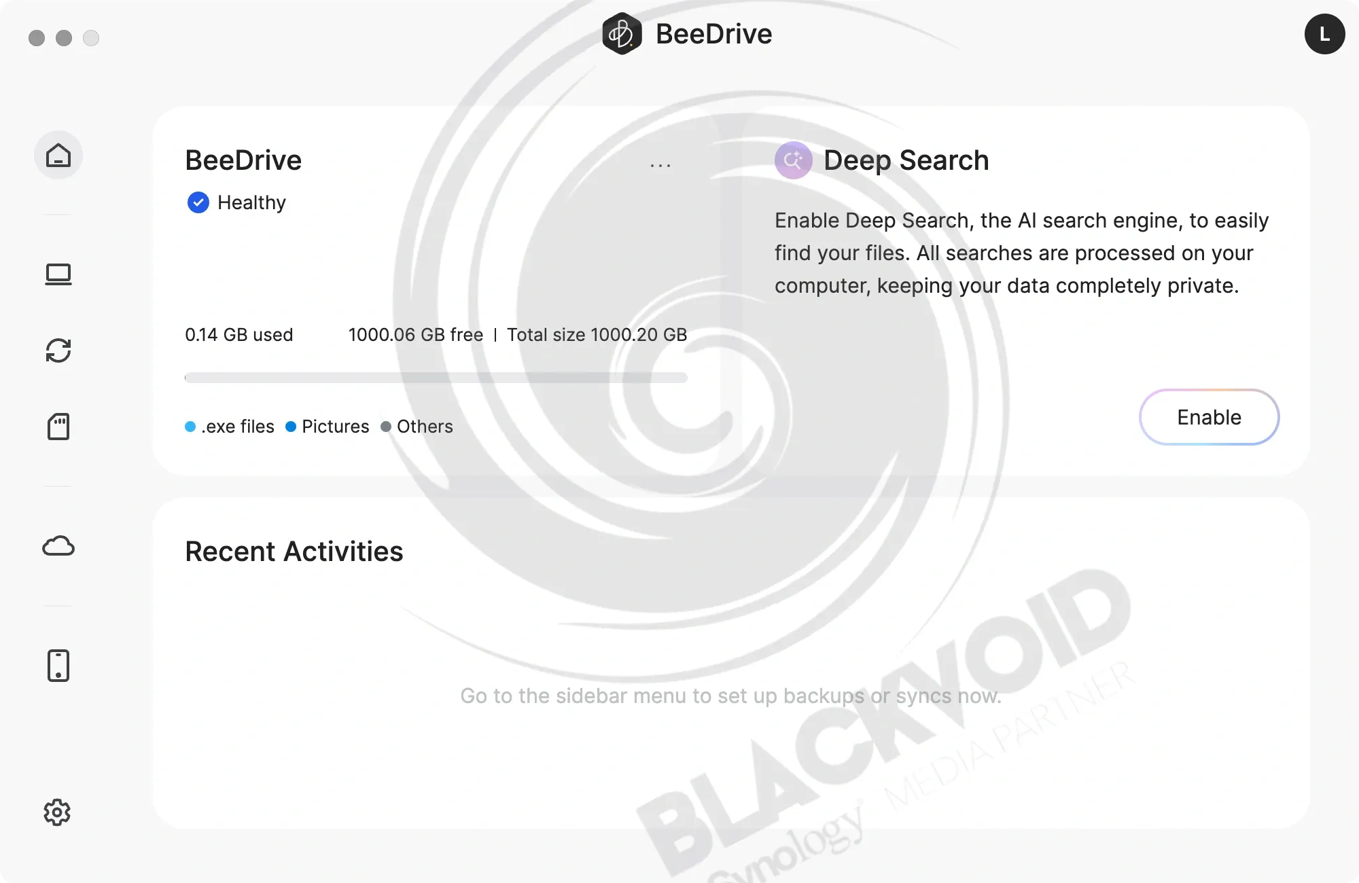Click the "1000.06 GB free" text

click(x=416, y=335)
